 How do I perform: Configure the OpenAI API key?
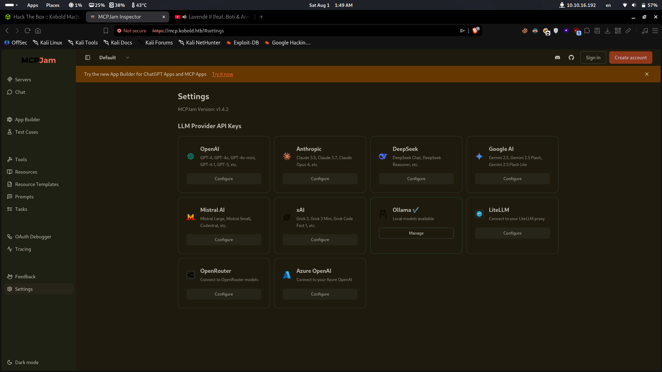click(224, 179)
